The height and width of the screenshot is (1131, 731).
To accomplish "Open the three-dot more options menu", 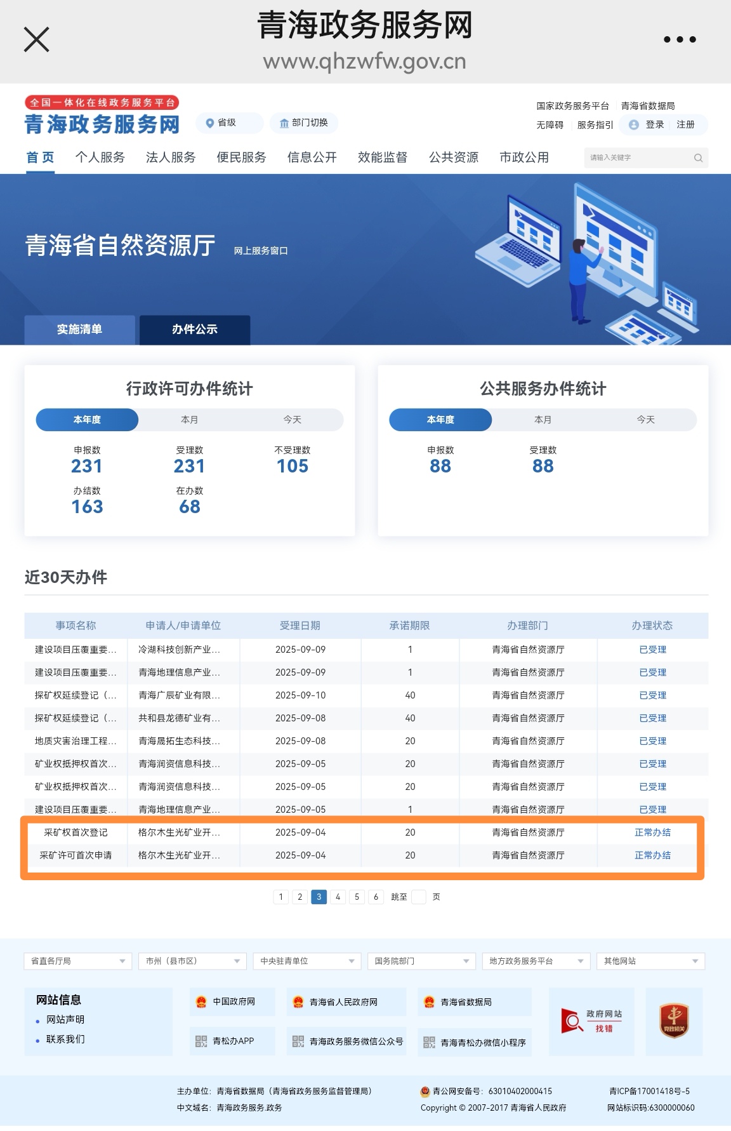I will [680, 39].
